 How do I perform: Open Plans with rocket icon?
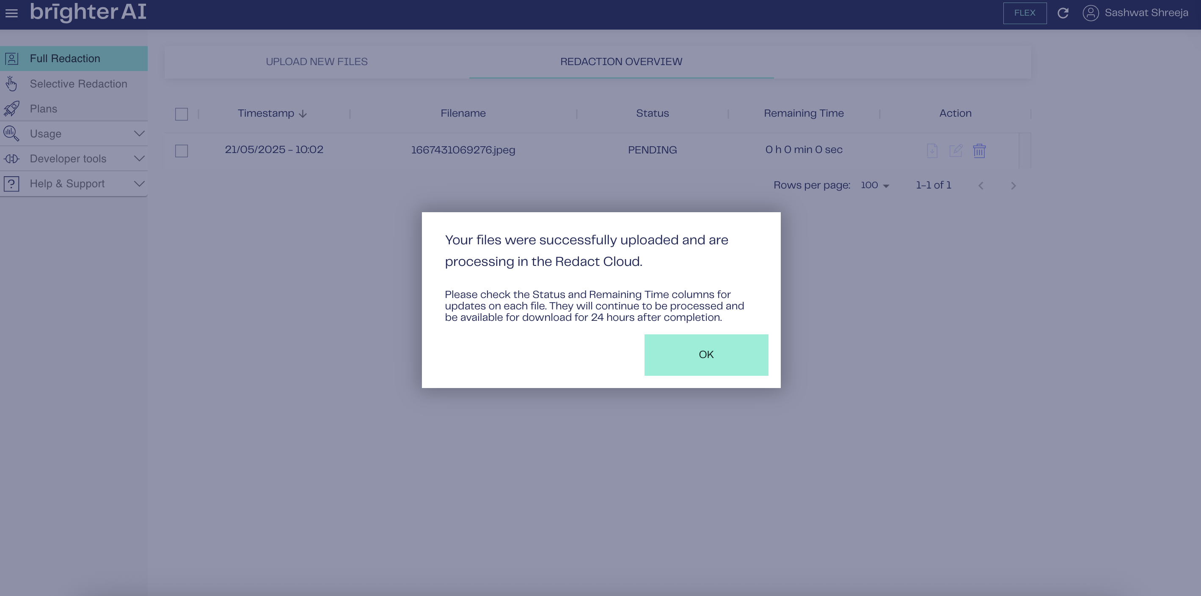(x=43, y=109)
